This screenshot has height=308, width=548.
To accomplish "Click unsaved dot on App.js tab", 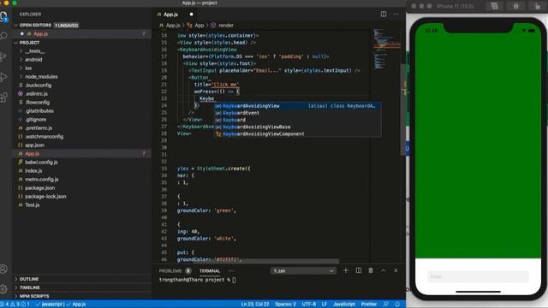I will tap(191, 15).
